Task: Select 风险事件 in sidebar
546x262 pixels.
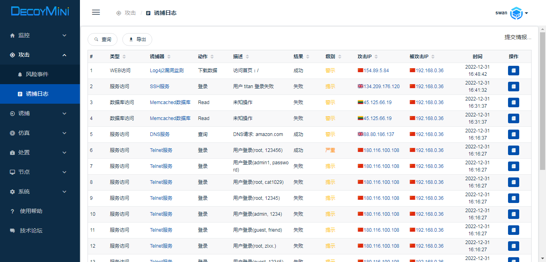Action: 37,74
